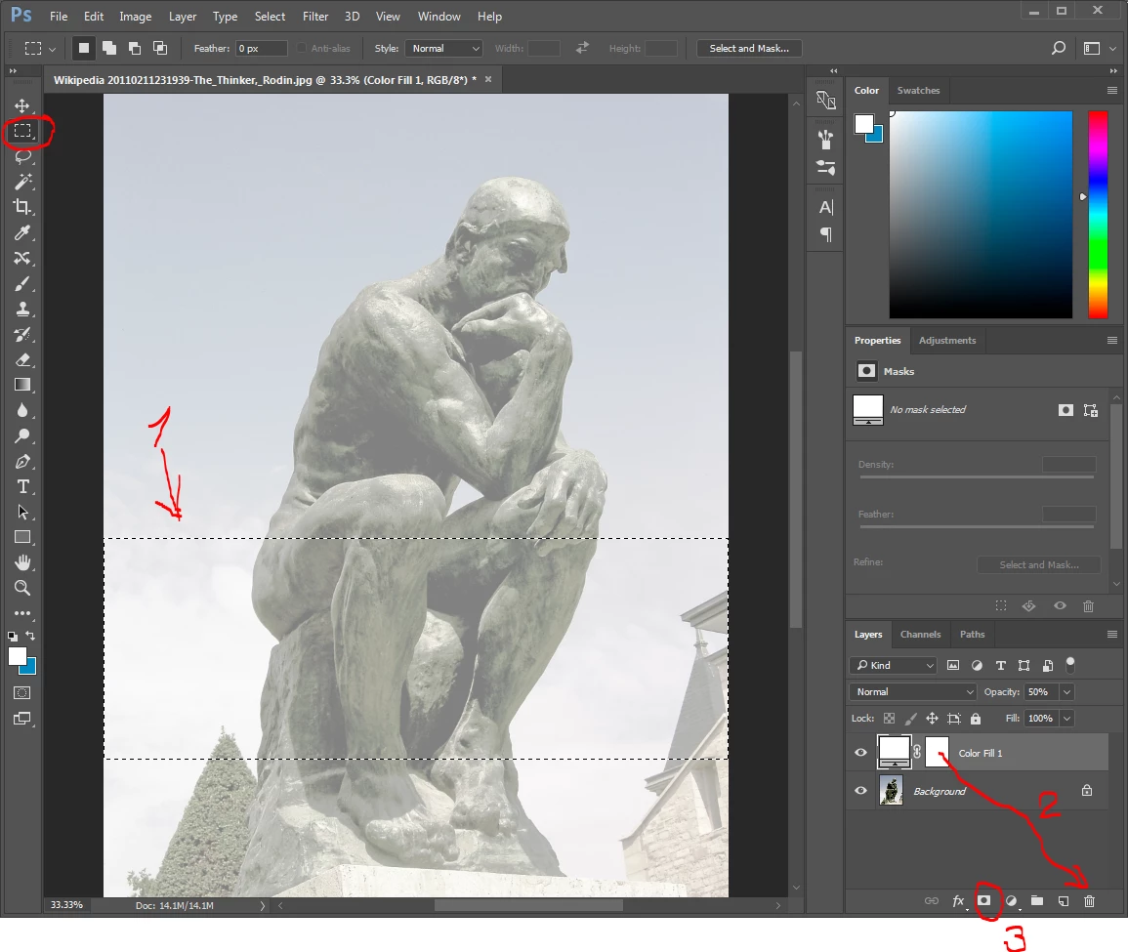Hide the Background layer
This screenshot has height=952, width=1128.
[860, 791]
